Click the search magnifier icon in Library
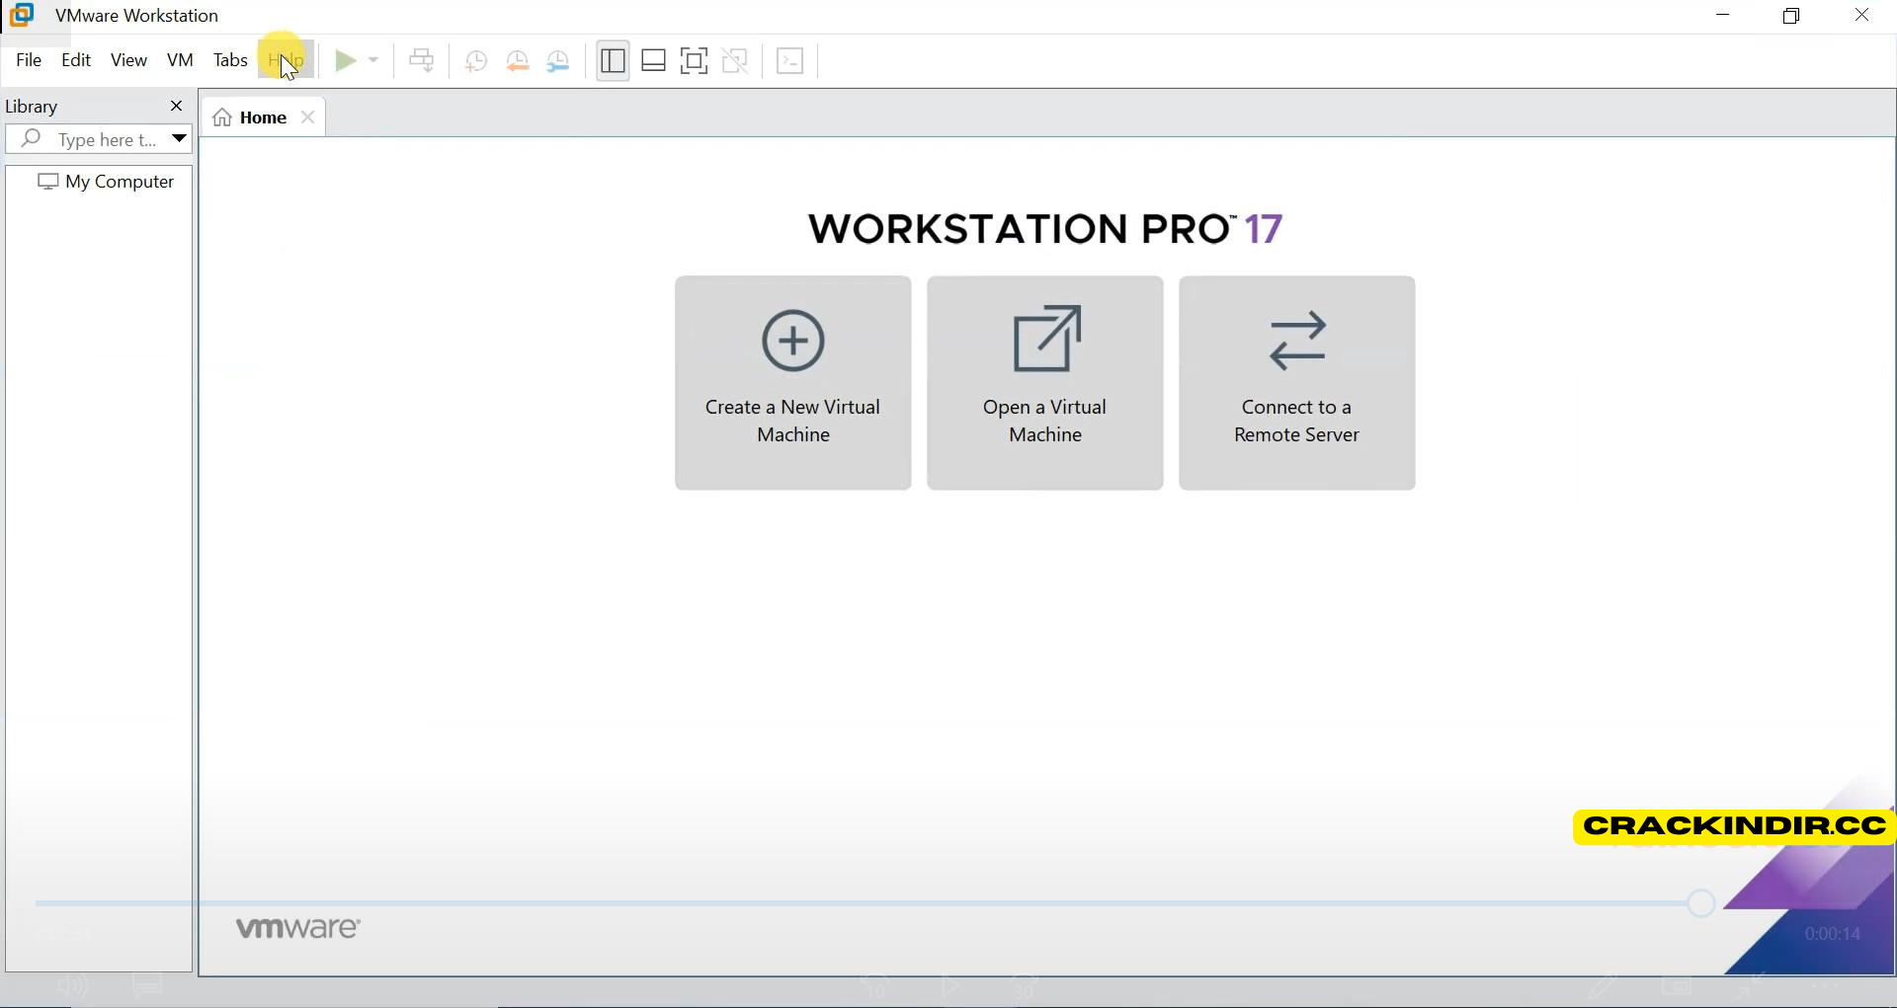1897x1008 pixels. [x=31, y=139]
